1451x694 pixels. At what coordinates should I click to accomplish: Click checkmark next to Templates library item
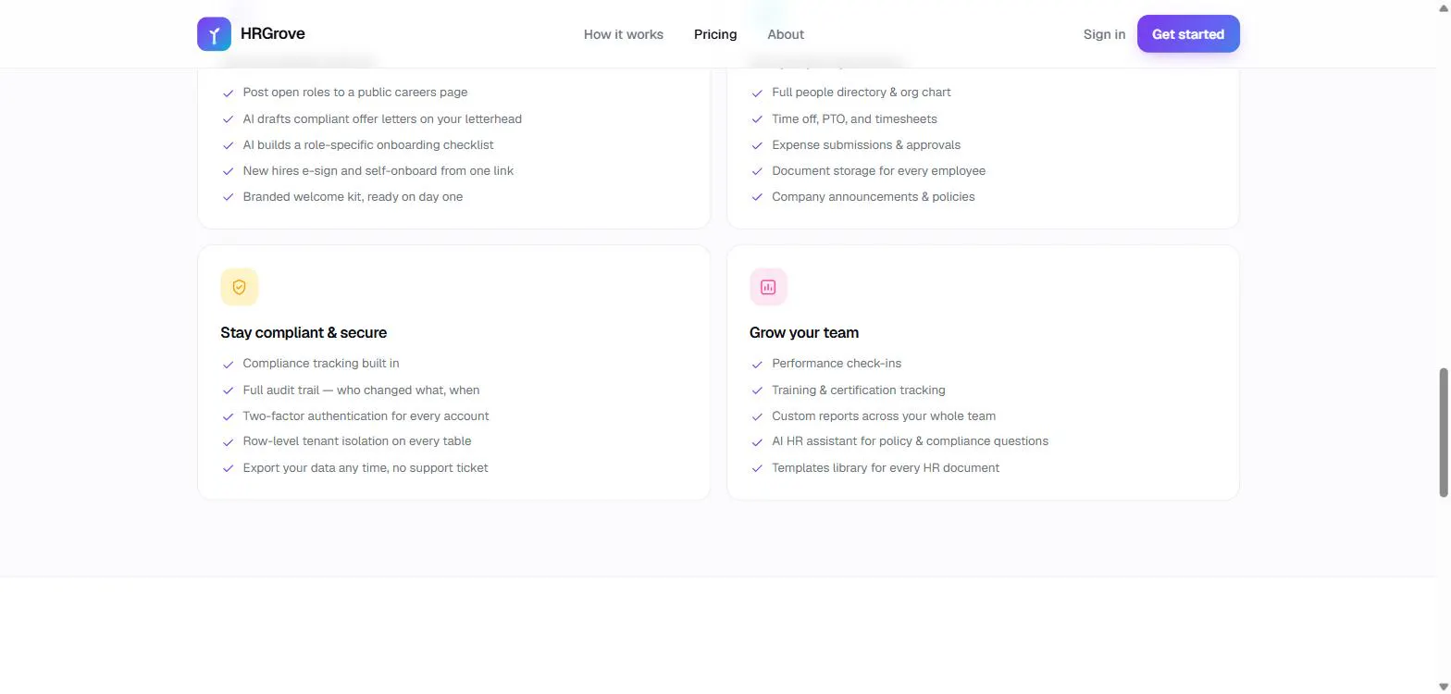pos(757,468)
